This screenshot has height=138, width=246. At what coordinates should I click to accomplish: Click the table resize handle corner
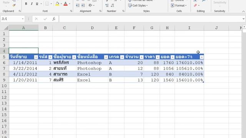[x=203, y=82]
